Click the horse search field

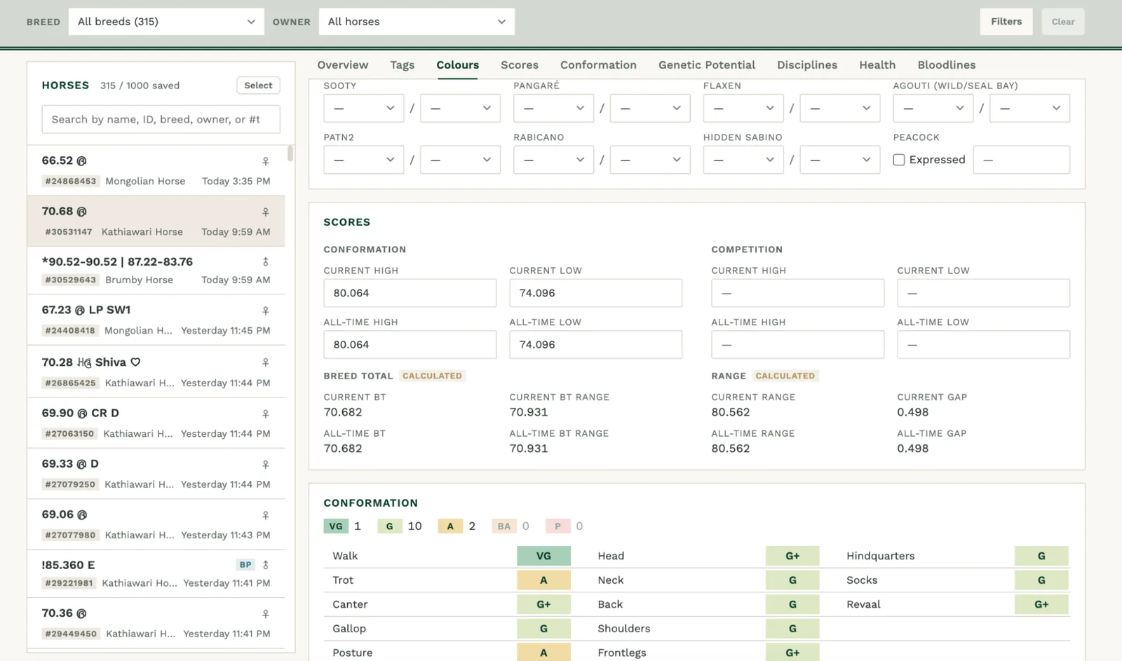161,119
